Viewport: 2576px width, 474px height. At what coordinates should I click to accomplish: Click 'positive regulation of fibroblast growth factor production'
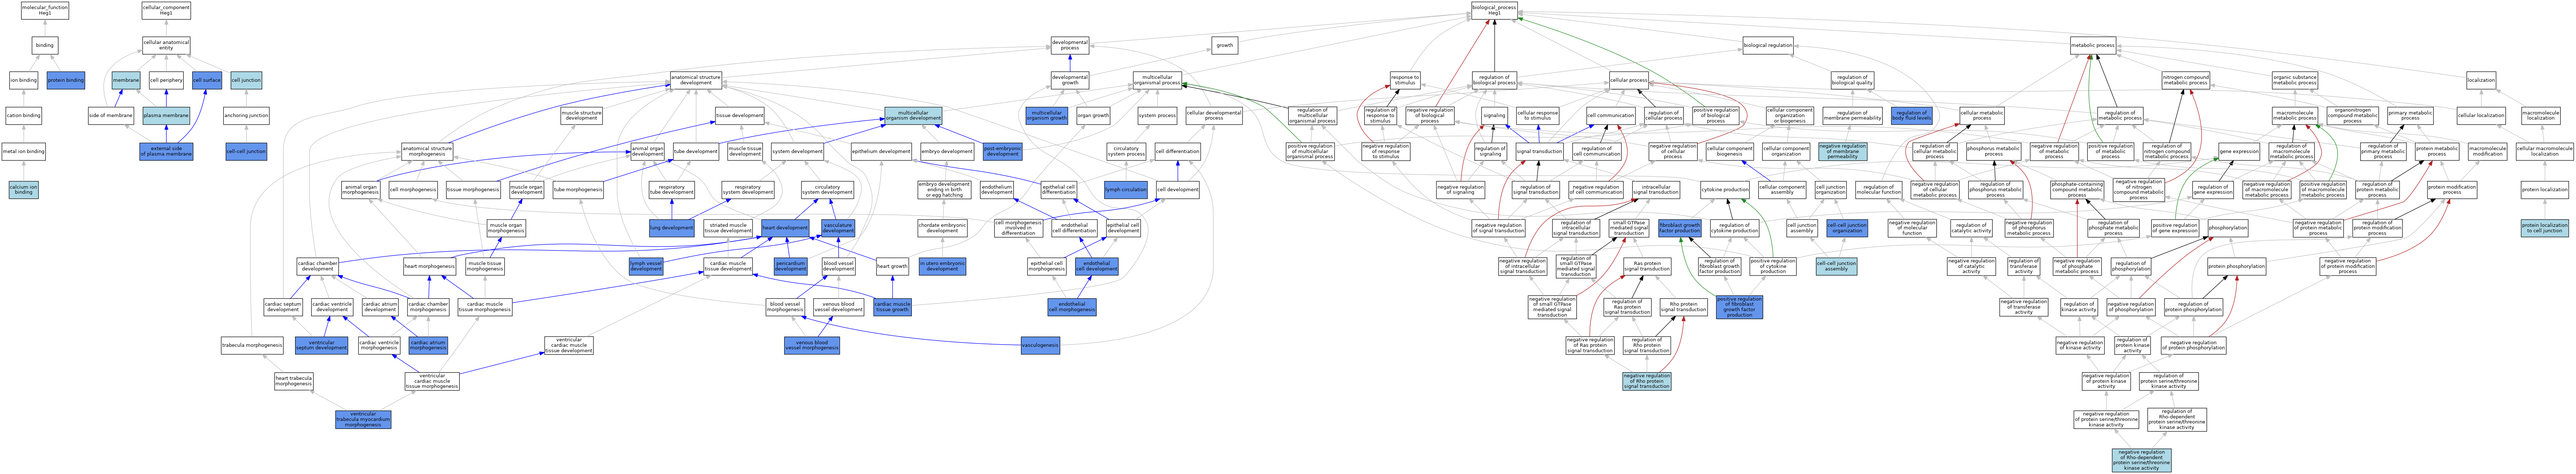click(1739, 307)
